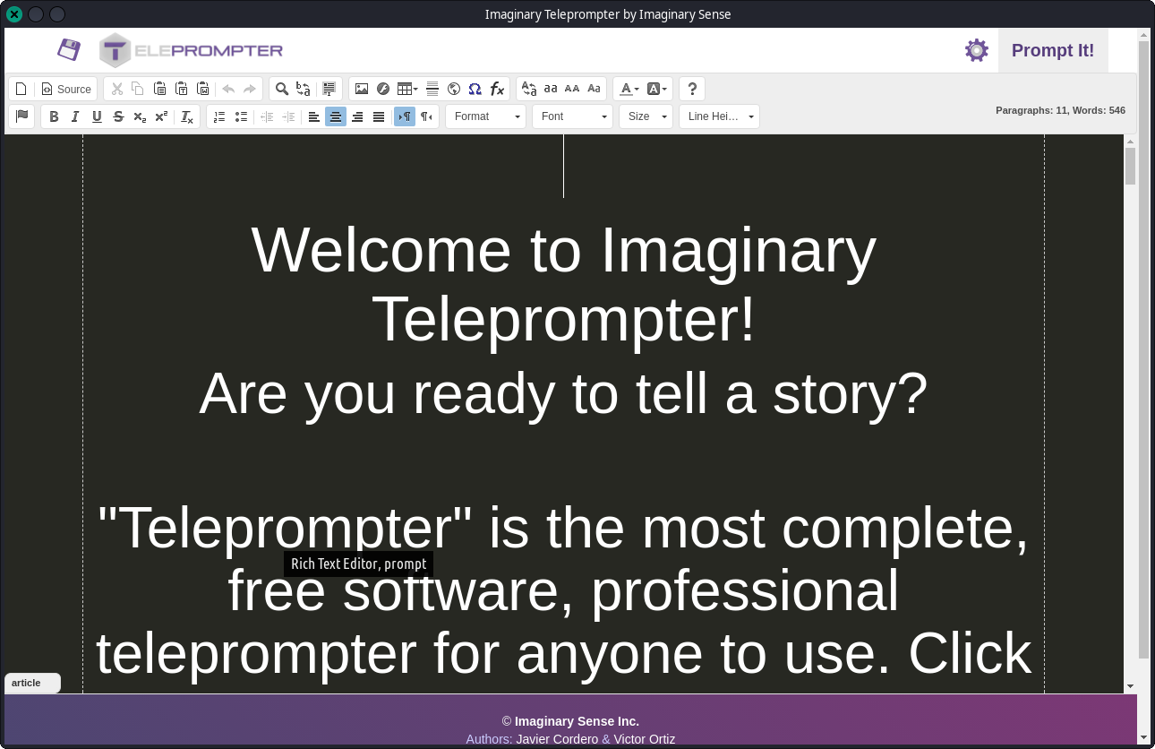1155x749 pixels.
Task: Toggle bold formatting
Action: [54, 116]
